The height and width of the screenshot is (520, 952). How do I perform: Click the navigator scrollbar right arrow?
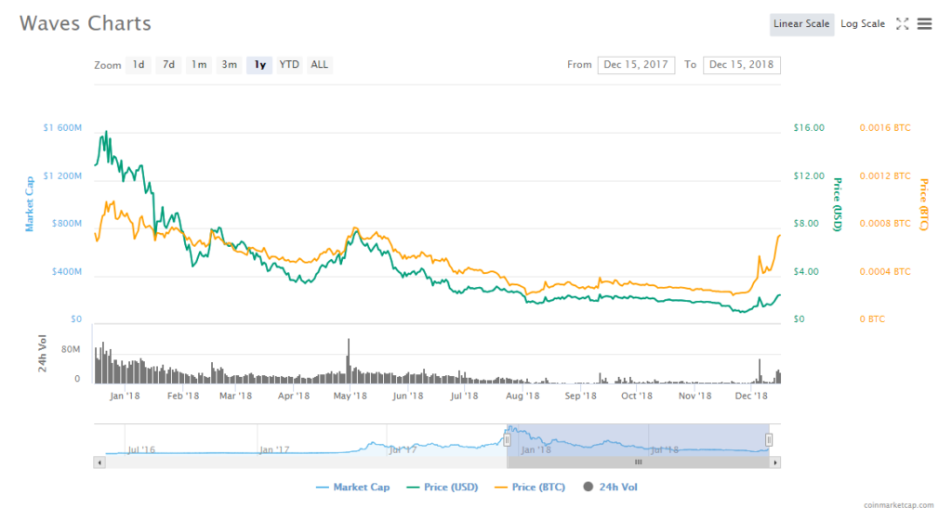775,461
